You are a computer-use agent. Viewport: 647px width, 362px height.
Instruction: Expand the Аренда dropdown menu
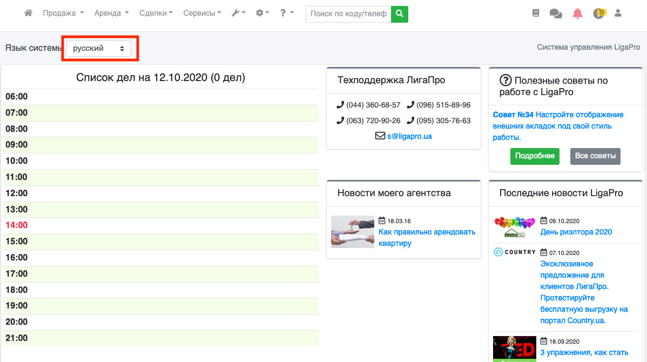coord(111,14)
